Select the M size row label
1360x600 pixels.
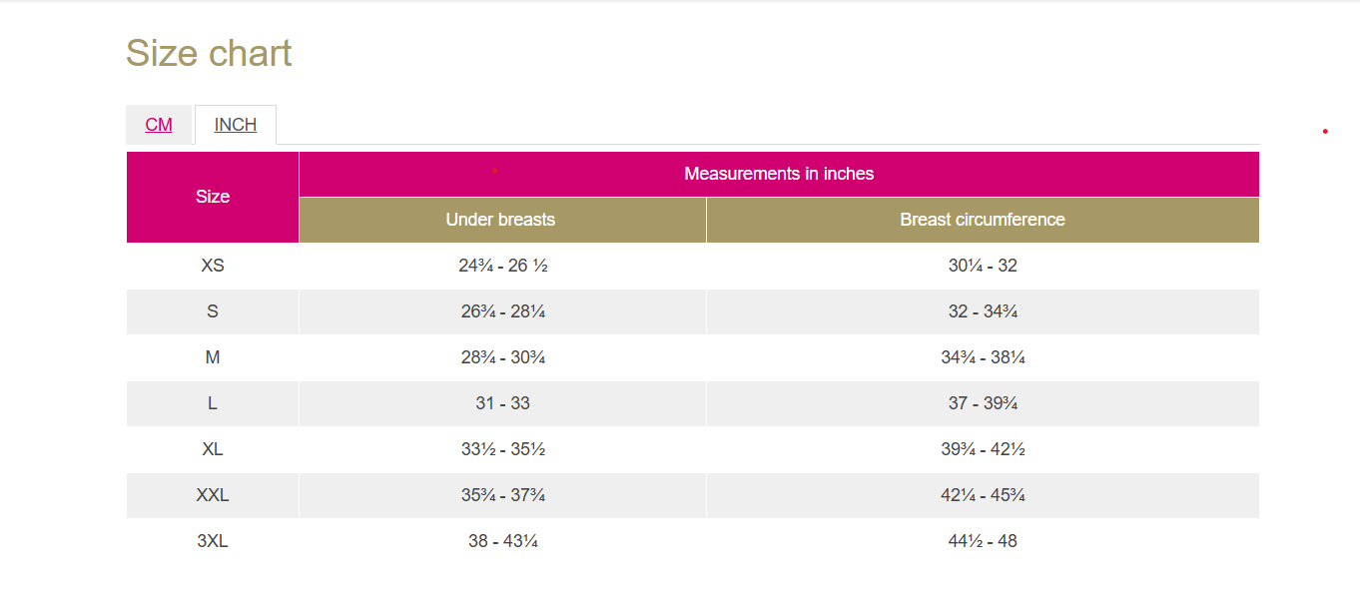tap(213, 357)
